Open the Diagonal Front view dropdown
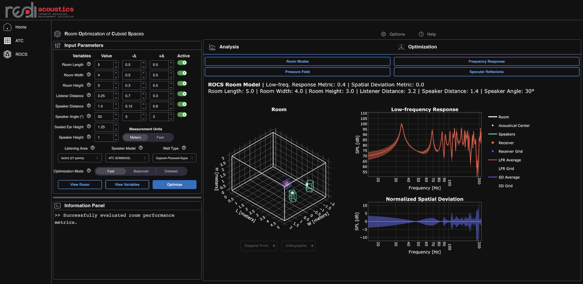583x284 pixels. (x=259, y=246)
